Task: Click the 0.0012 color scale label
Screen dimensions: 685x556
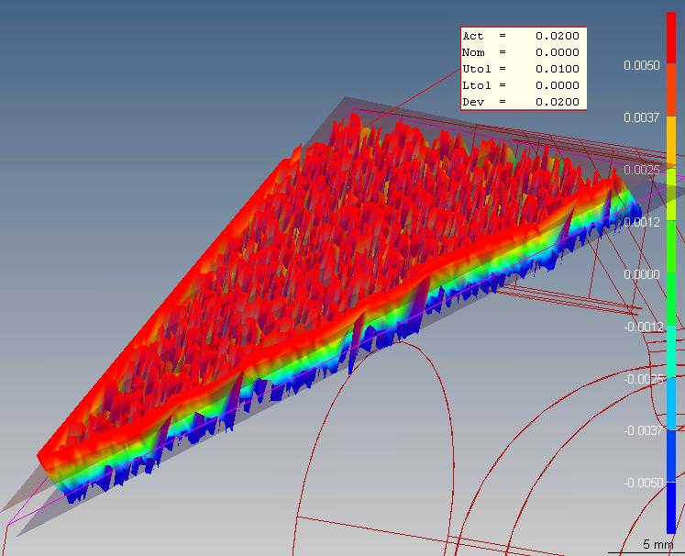Action: click(x=642, y=222)
